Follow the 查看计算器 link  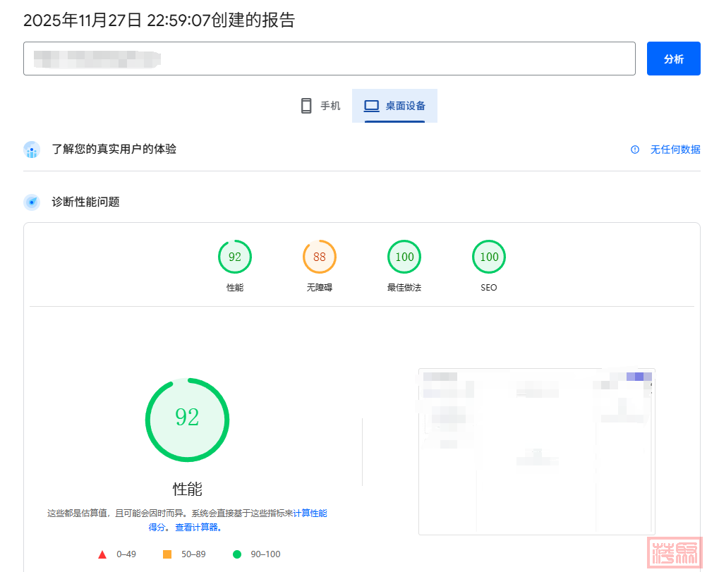(198, 528)
